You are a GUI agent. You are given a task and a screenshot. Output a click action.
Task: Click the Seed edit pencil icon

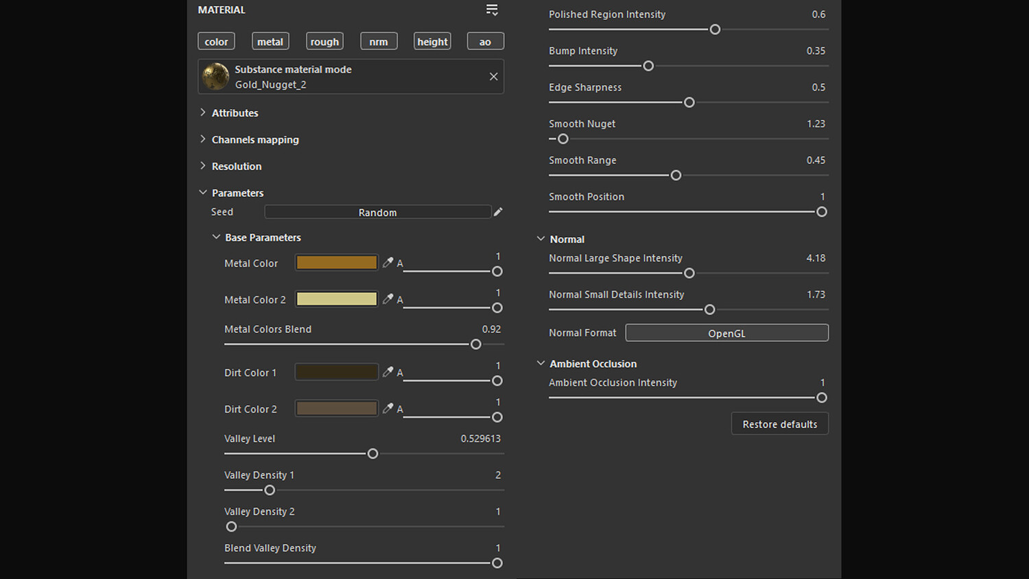pos(498,212)
